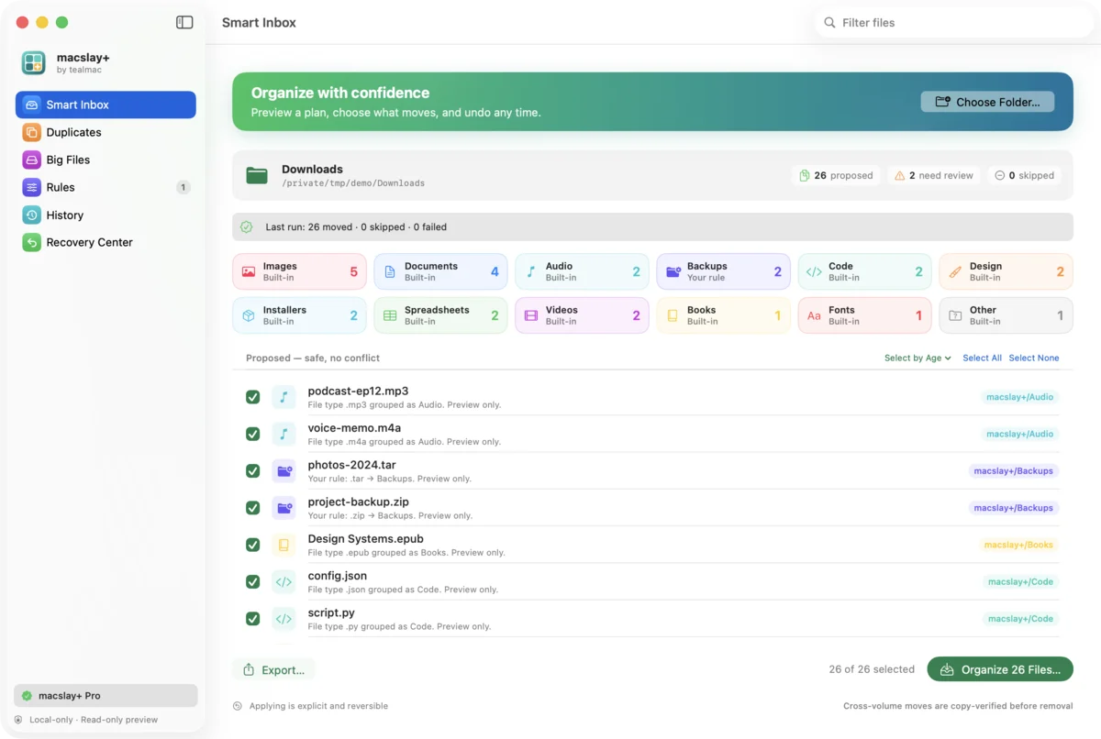Open Smart Inbox in sidebar
Image resolution: width=1101 pixels, height=739 pixels.
point(106,105)
